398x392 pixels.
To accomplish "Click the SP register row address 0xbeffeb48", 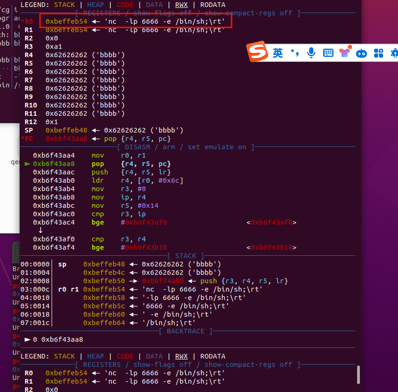I will point(66,131).
